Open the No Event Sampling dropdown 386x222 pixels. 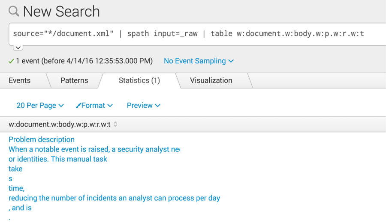click(x=199, y=61)
